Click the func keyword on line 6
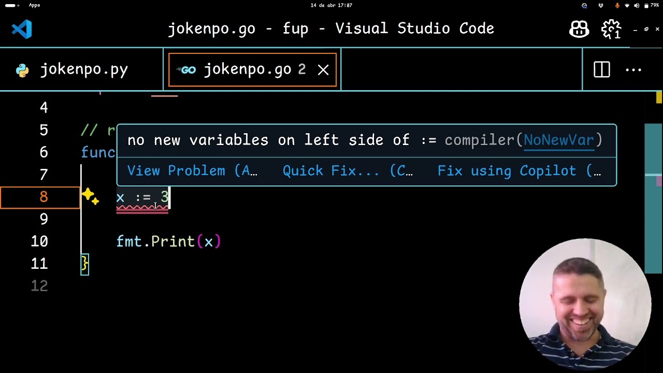Viewport: 663px width, 373px height. tap(98, 152)
